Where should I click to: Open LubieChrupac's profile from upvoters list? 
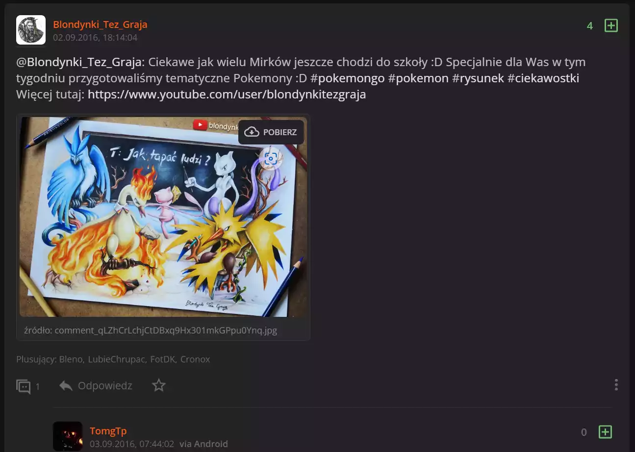coord(117,359)
